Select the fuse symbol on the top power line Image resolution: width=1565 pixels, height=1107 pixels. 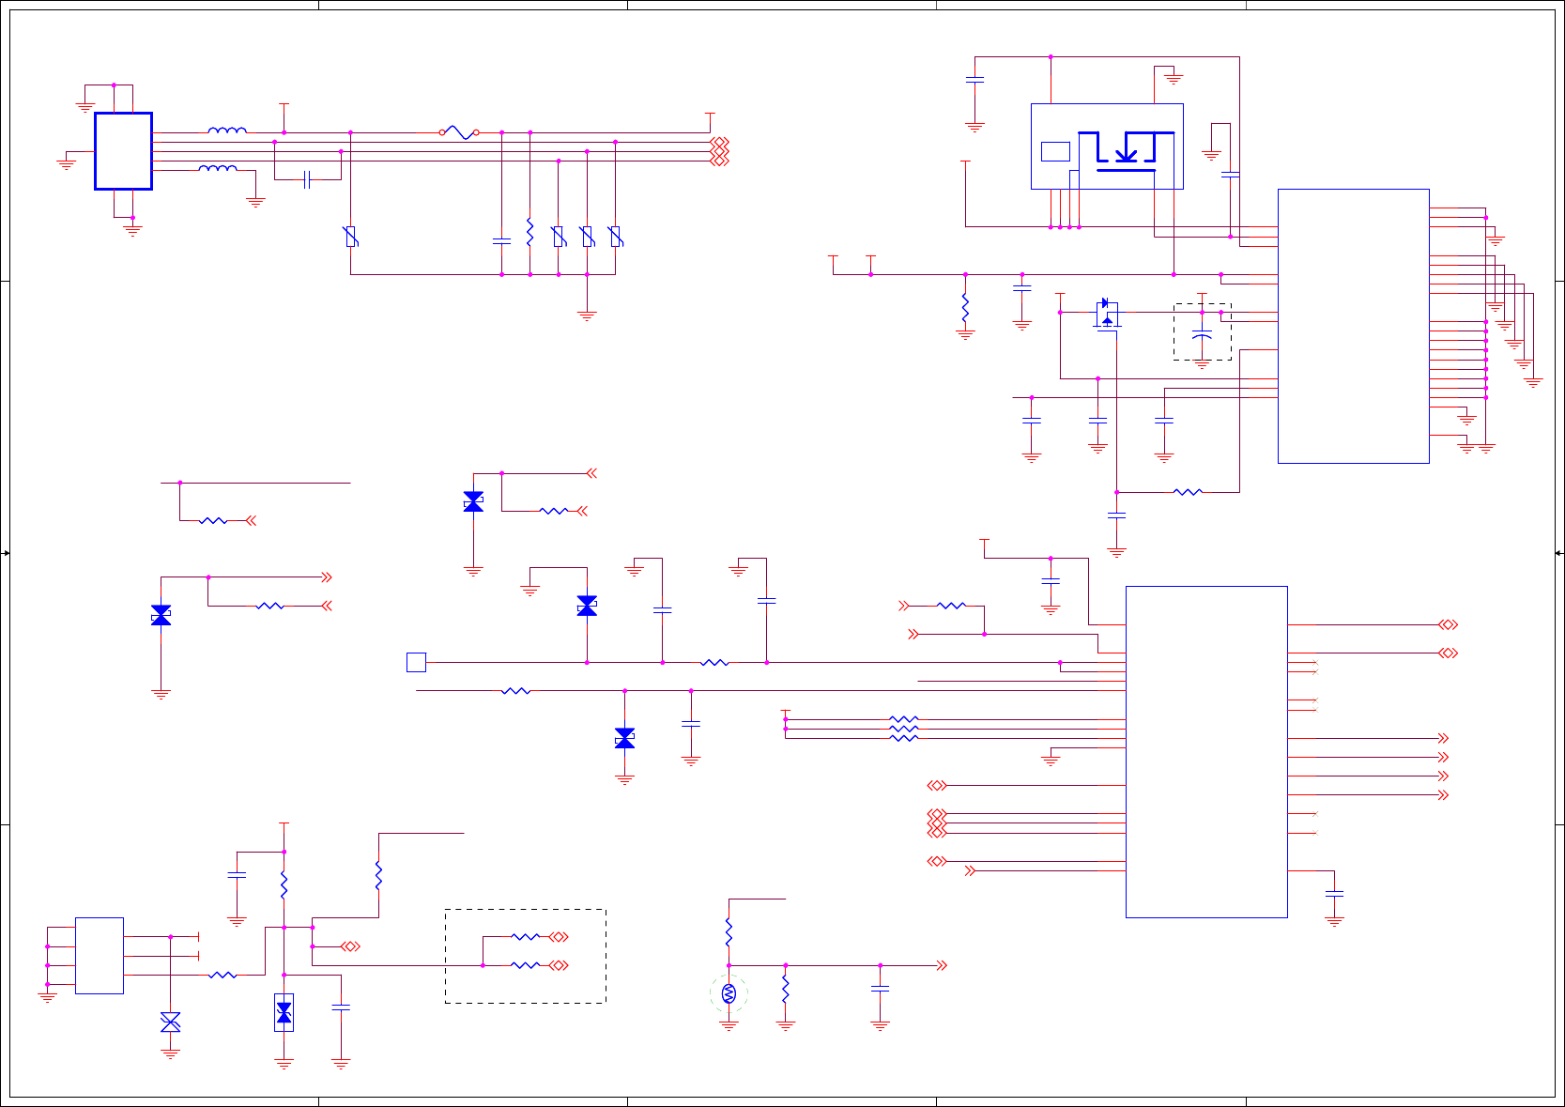click(x=459, y=132)
